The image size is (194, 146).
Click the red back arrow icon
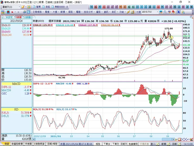click(12, 12)
